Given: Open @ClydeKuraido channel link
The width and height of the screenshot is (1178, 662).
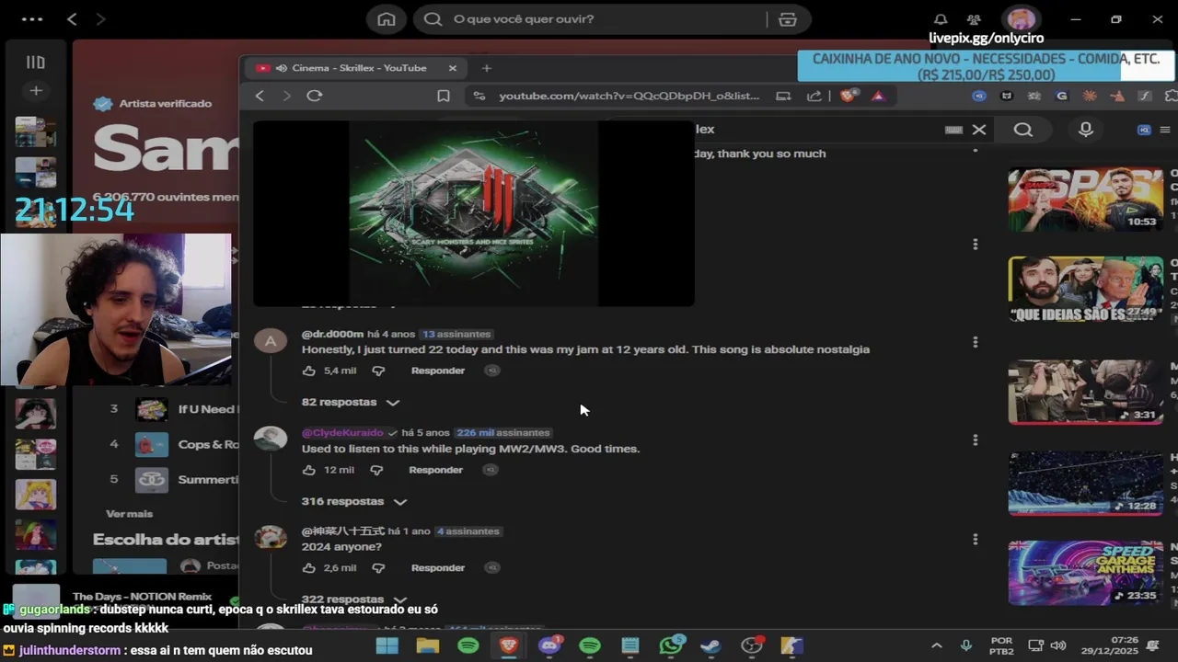Looking at the screenshot, I should click(342, 432).
